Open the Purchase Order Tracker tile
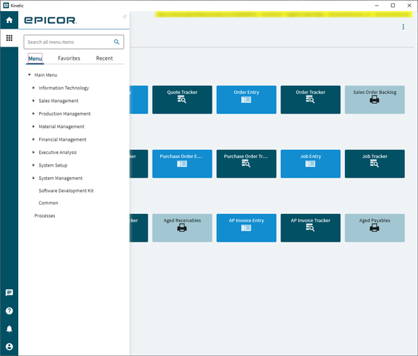This screenshot has height=356, width=418. click(247, 164)
